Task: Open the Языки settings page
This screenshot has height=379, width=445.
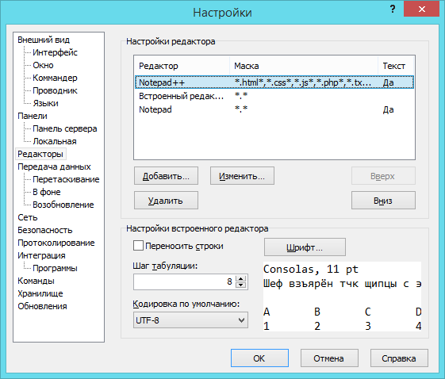Action: [x=46, y=103]
